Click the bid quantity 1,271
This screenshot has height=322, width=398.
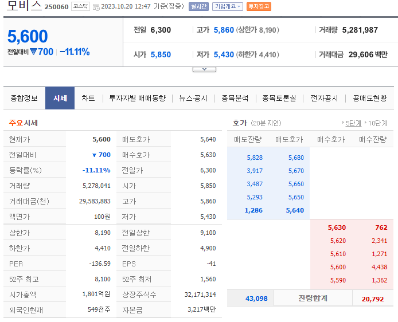(380, 254)
